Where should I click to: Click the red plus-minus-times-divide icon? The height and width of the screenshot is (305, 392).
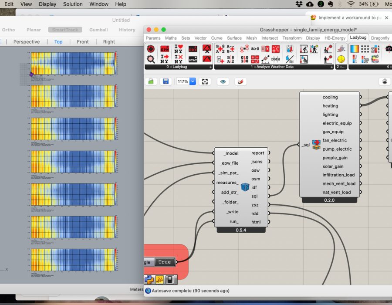point(255,59)
